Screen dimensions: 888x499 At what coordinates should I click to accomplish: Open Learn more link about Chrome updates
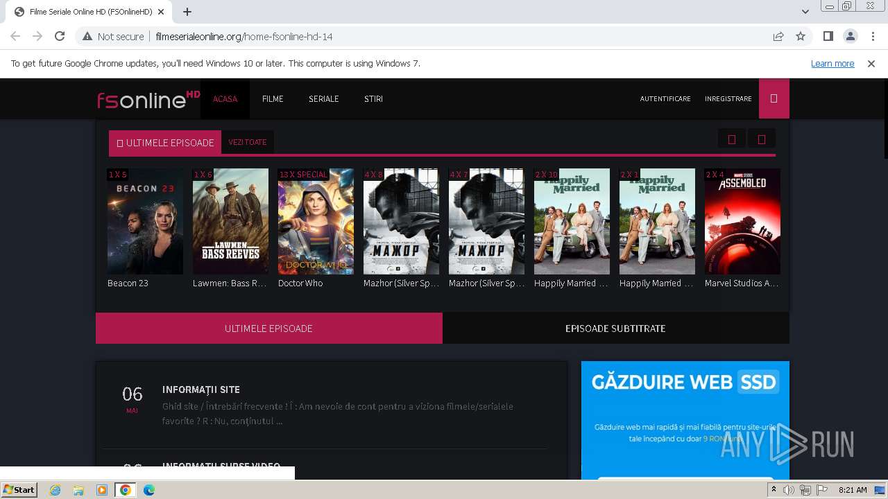pos(832,63)
